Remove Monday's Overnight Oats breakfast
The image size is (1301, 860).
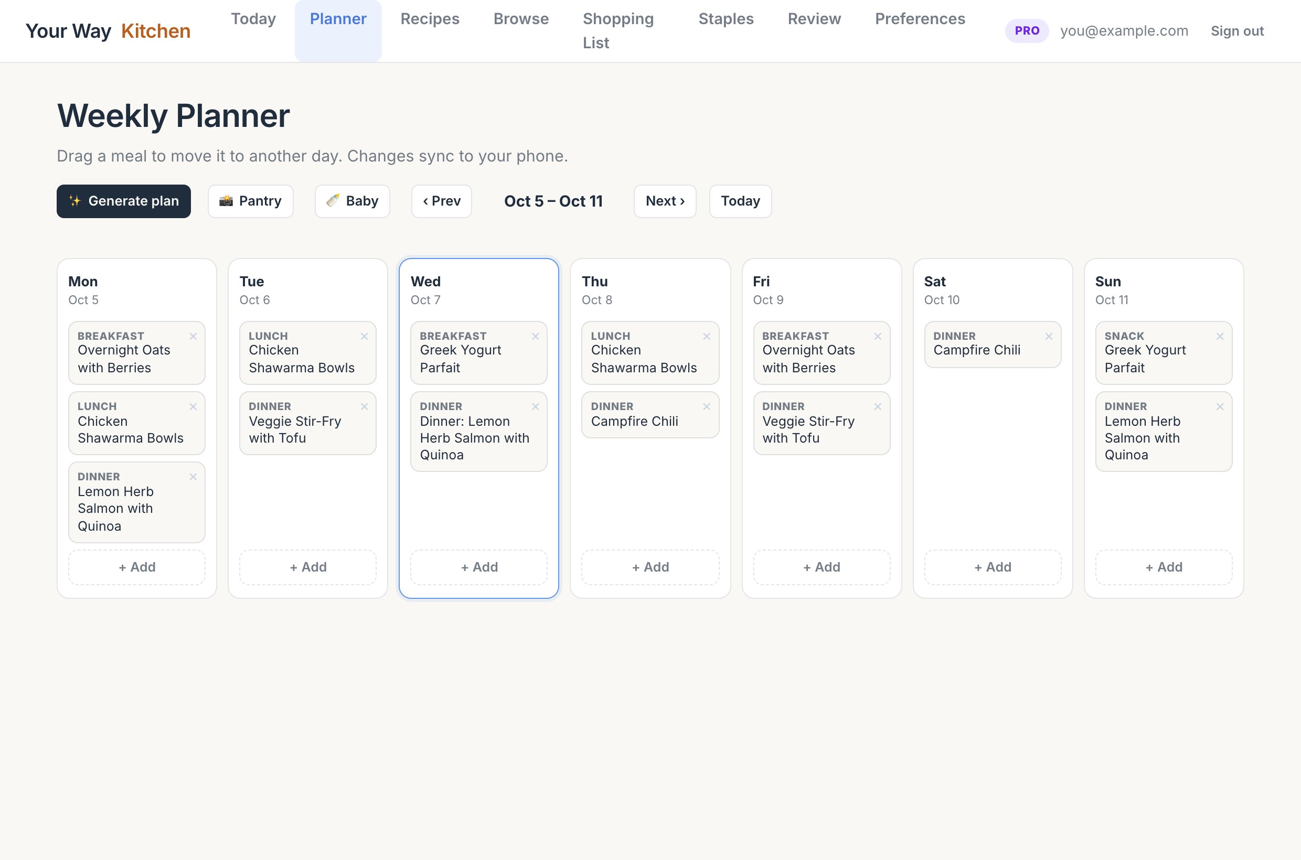tap(193, 336)
